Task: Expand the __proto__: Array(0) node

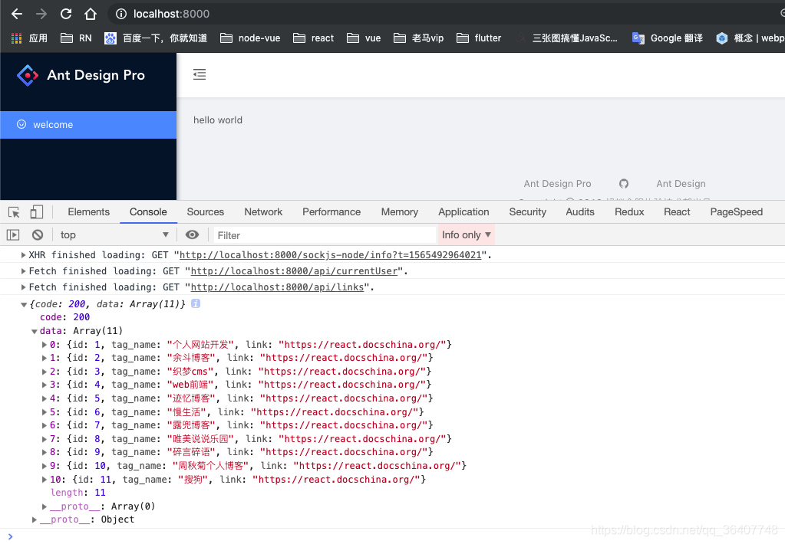Action: tap(44, 506)
